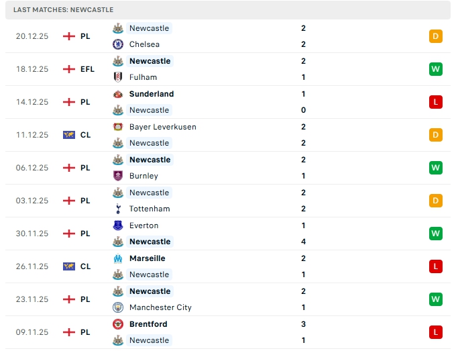Click the green W badge for Fulham match
The height and width of the screenshot is (351, 458).
pyautogui.click(x=436, y=69)
